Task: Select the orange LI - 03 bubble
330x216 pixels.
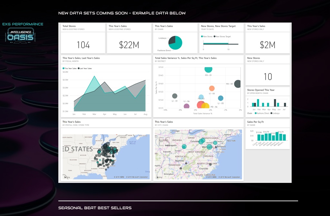Action: point(212,88)
